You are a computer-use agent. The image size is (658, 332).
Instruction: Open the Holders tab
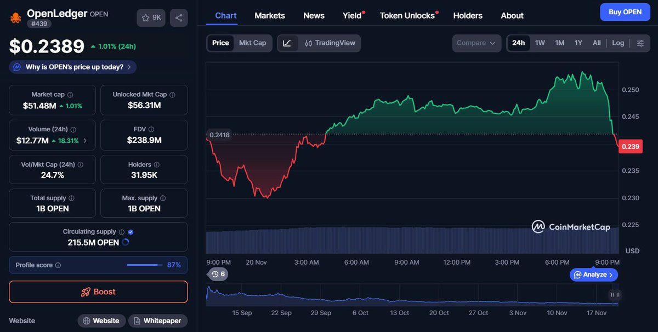tap(468, 15)
